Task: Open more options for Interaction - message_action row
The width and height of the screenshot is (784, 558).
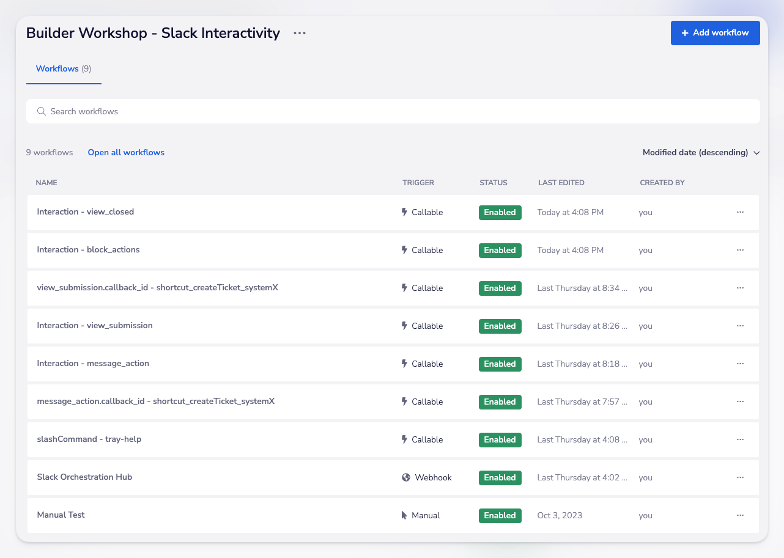Action: point(740,364)
